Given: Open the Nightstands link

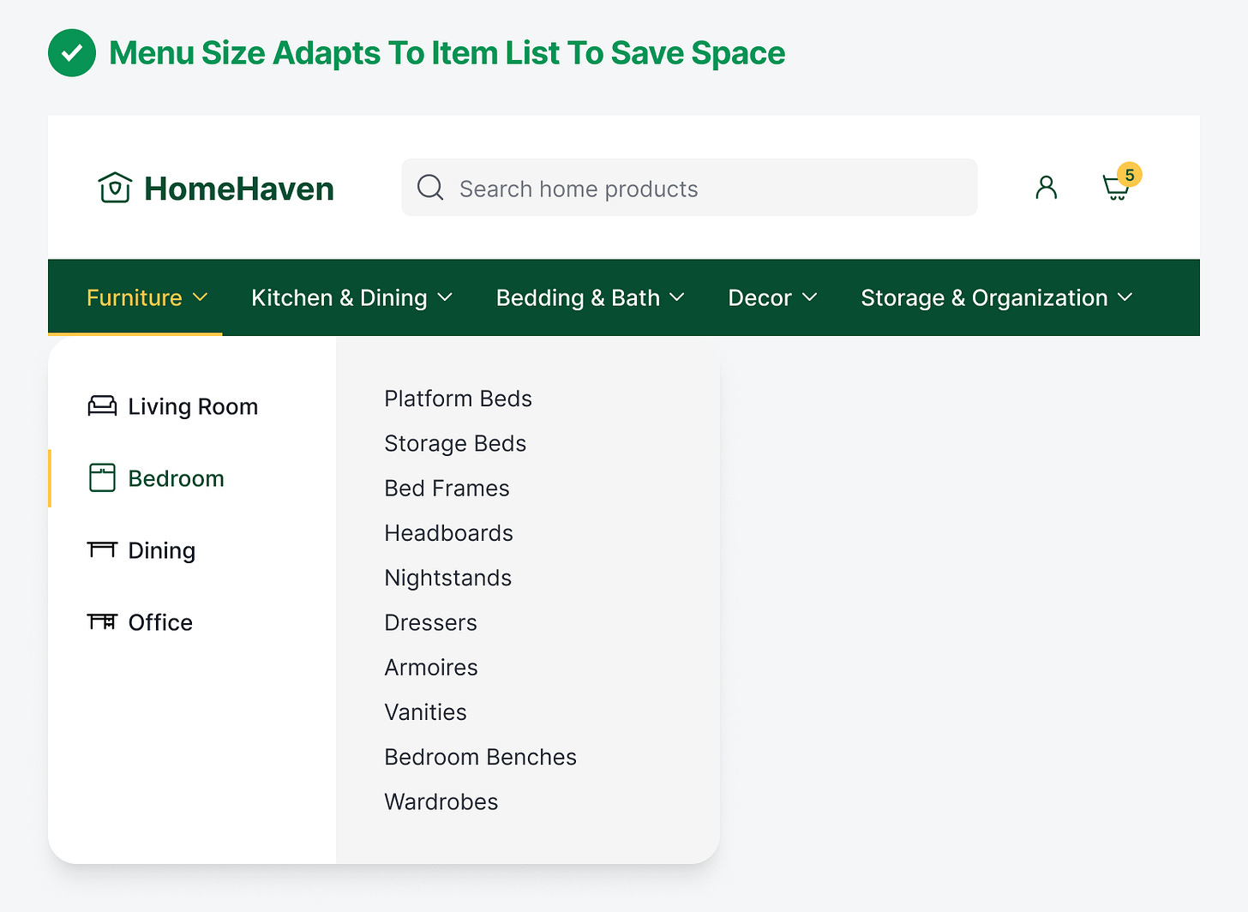Looking at the screenshot, I should click(x=447, y=578).
